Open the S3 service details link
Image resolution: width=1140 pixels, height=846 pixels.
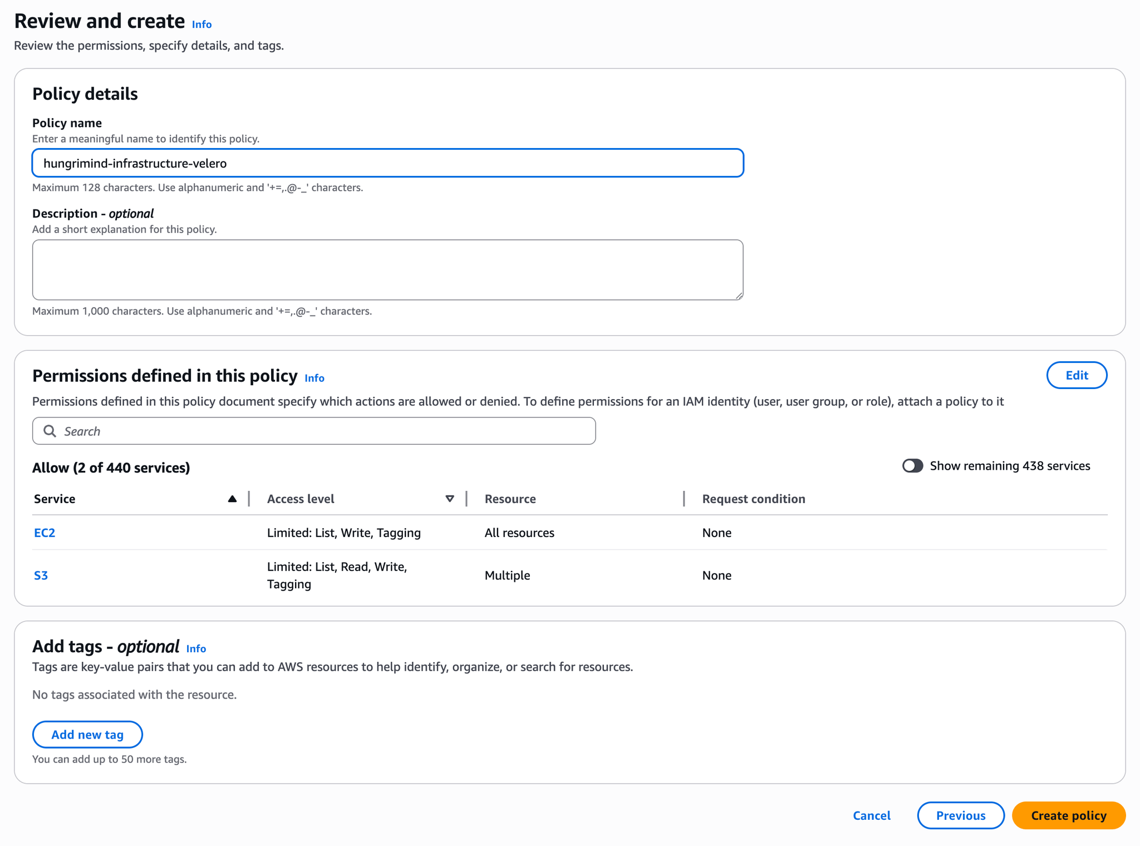click(x=41, y=576)
